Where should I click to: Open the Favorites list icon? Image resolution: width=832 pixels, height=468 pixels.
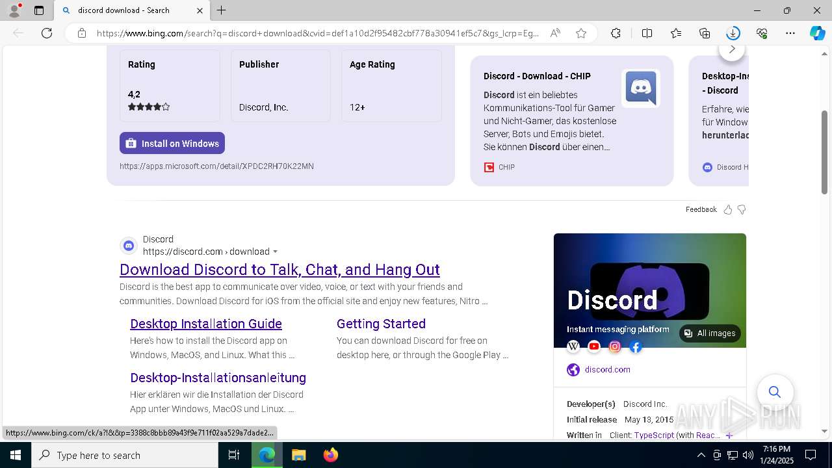click(676, 33)
